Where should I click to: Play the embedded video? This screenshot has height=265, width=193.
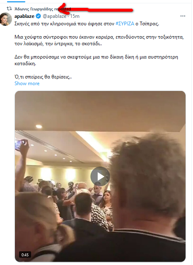coord(100,177)
